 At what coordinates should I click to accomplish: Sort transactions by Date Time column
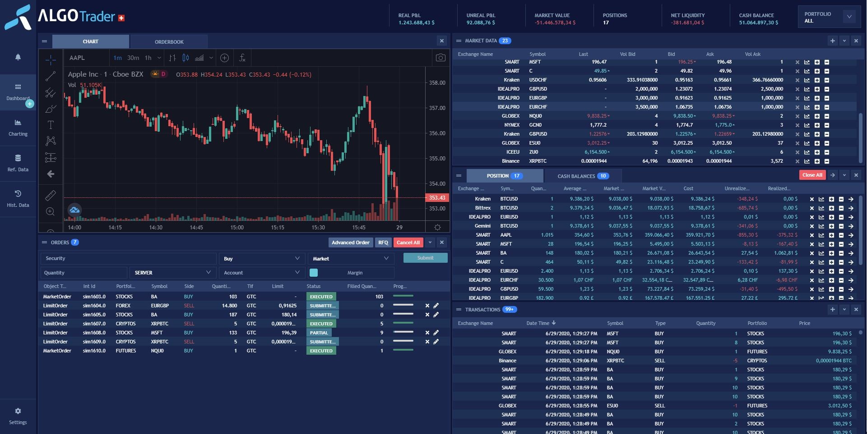541,323
